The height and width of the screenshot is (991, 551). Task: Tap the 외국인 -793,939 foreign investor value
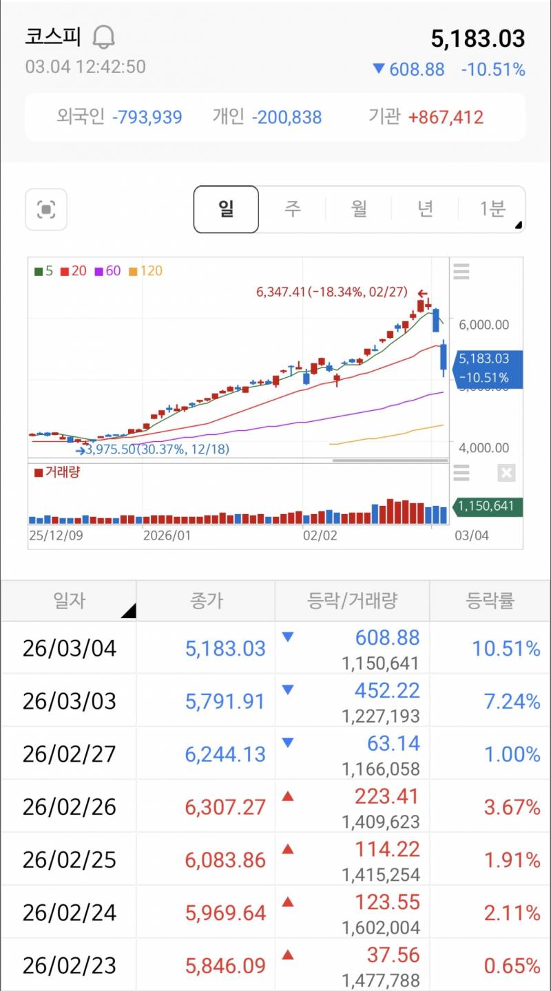click(119, 117)
